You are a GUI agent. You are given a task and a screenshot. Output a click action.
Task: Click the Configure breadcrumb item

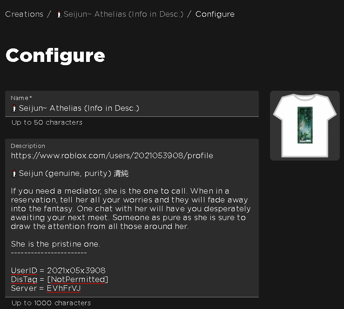(x=215, y=14)
